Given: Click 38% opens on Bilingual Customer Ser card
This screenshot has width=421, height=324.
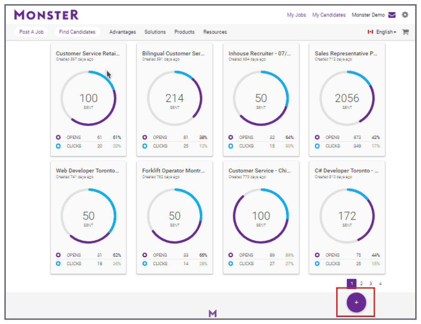Looking at the screenshot, I should tap(203, 137).
